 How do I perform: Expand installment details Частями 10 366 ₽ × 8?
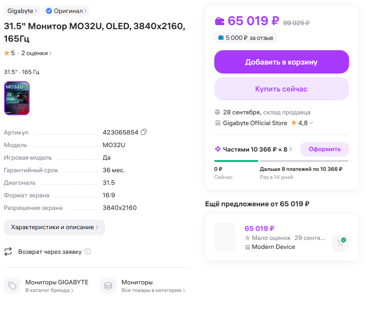(x=254, y=149)
